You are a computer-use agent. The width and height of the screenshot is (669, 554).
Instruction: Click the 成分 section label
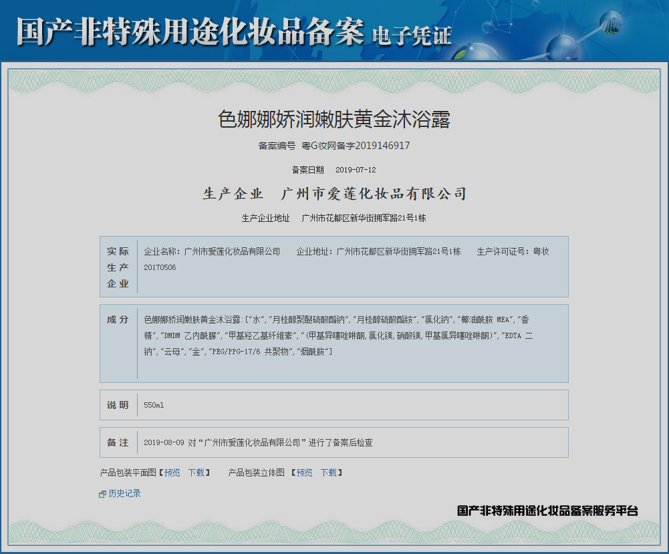[x=118, y=319]
